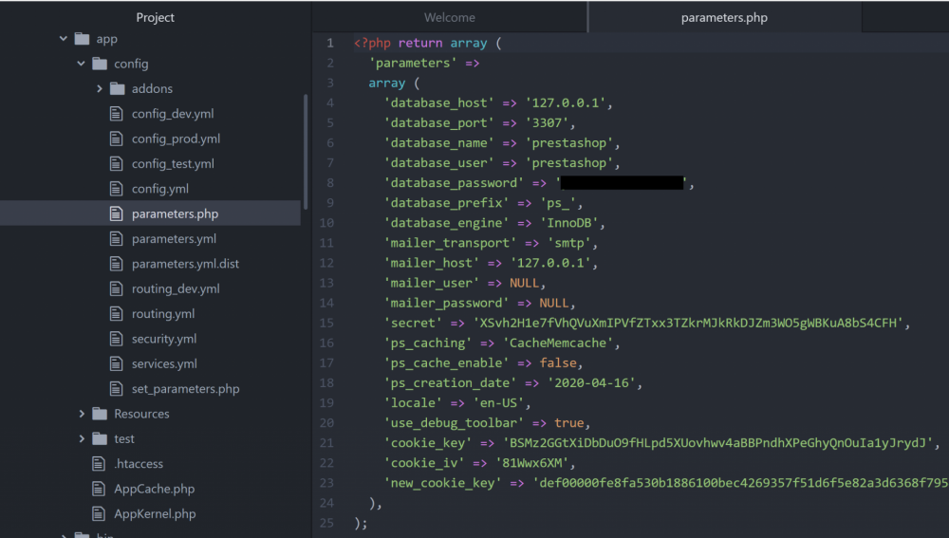
Task: Open AppCache.php file
Action: (x=155, y=489)
